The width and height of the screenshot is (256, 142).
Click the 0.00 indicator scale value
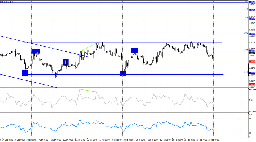point(250,100)
